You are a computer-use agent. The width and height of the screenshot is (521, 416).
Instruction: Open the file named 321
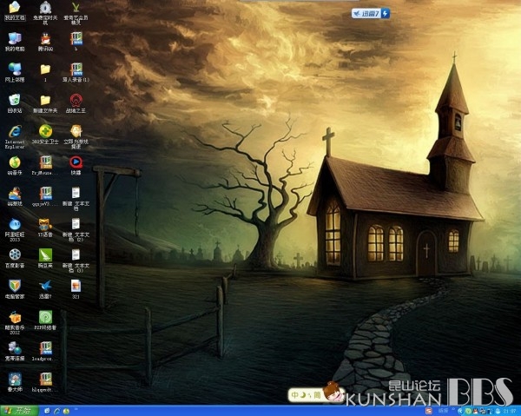coord(76,289)
